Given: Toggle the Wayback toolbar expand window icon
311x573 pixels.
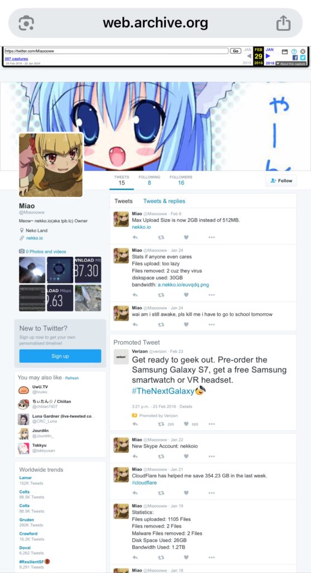Looking at the screenshot, I should coord(285,51).
